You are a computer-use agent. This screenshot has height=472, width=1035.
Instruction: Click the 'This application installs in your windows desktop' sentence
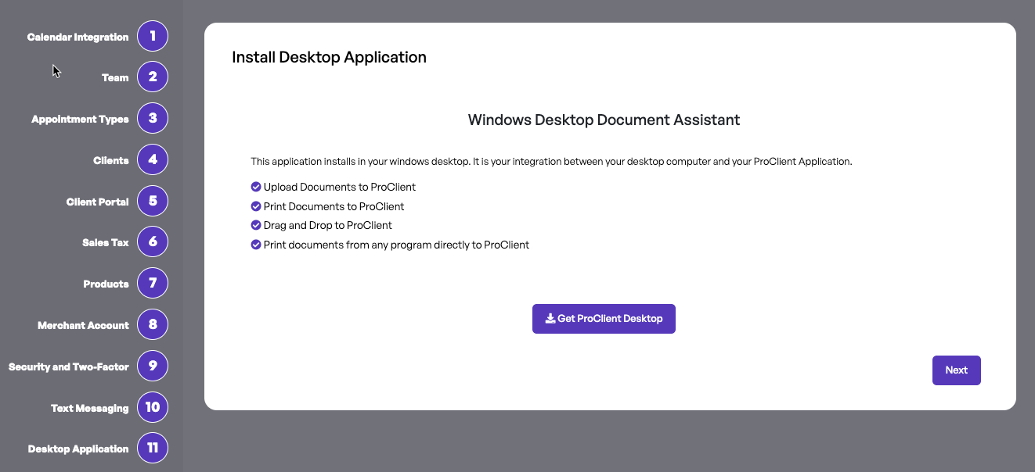[x=551, y=162]
